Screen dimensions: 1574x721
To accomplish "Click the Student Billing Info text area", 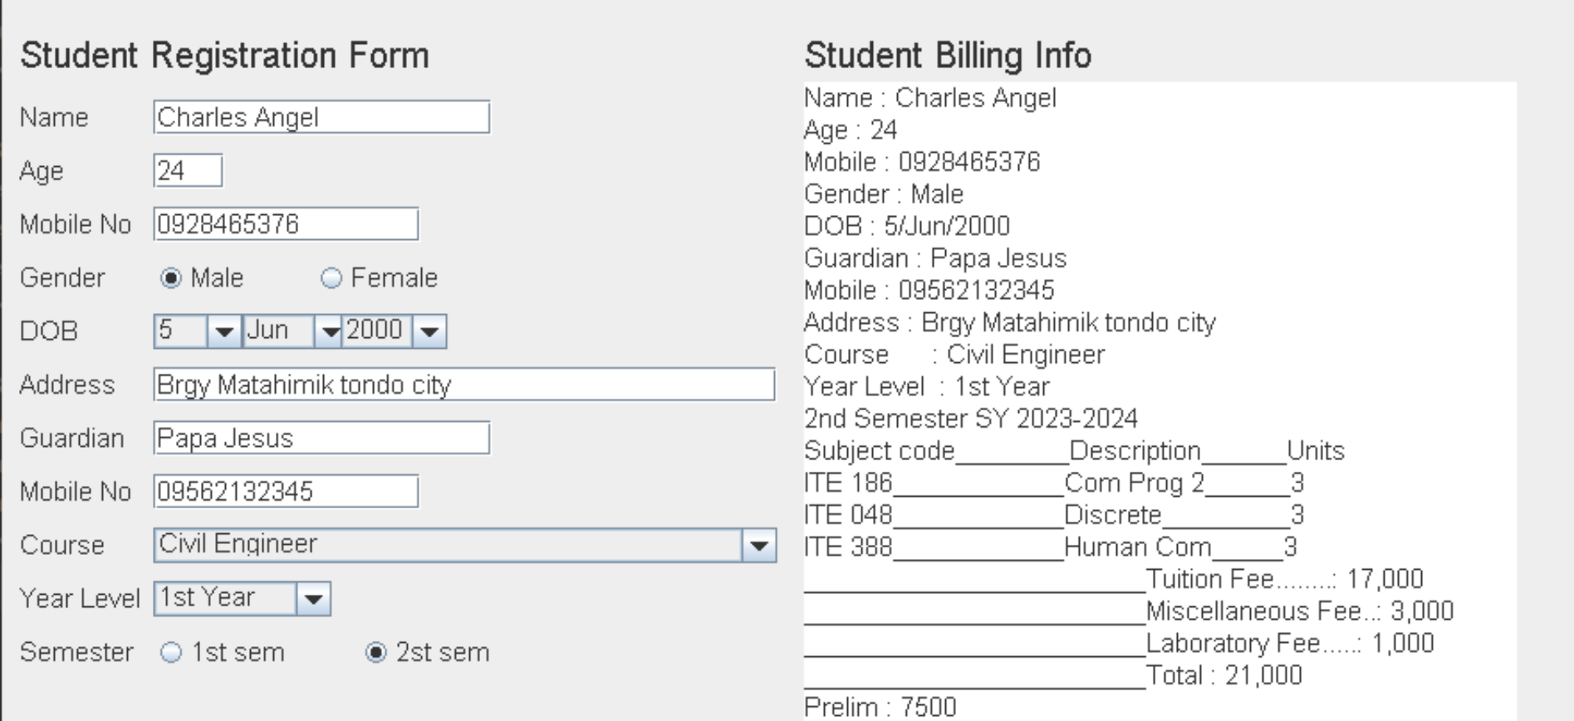I will pyautogui.click(x=1160, y=401).
